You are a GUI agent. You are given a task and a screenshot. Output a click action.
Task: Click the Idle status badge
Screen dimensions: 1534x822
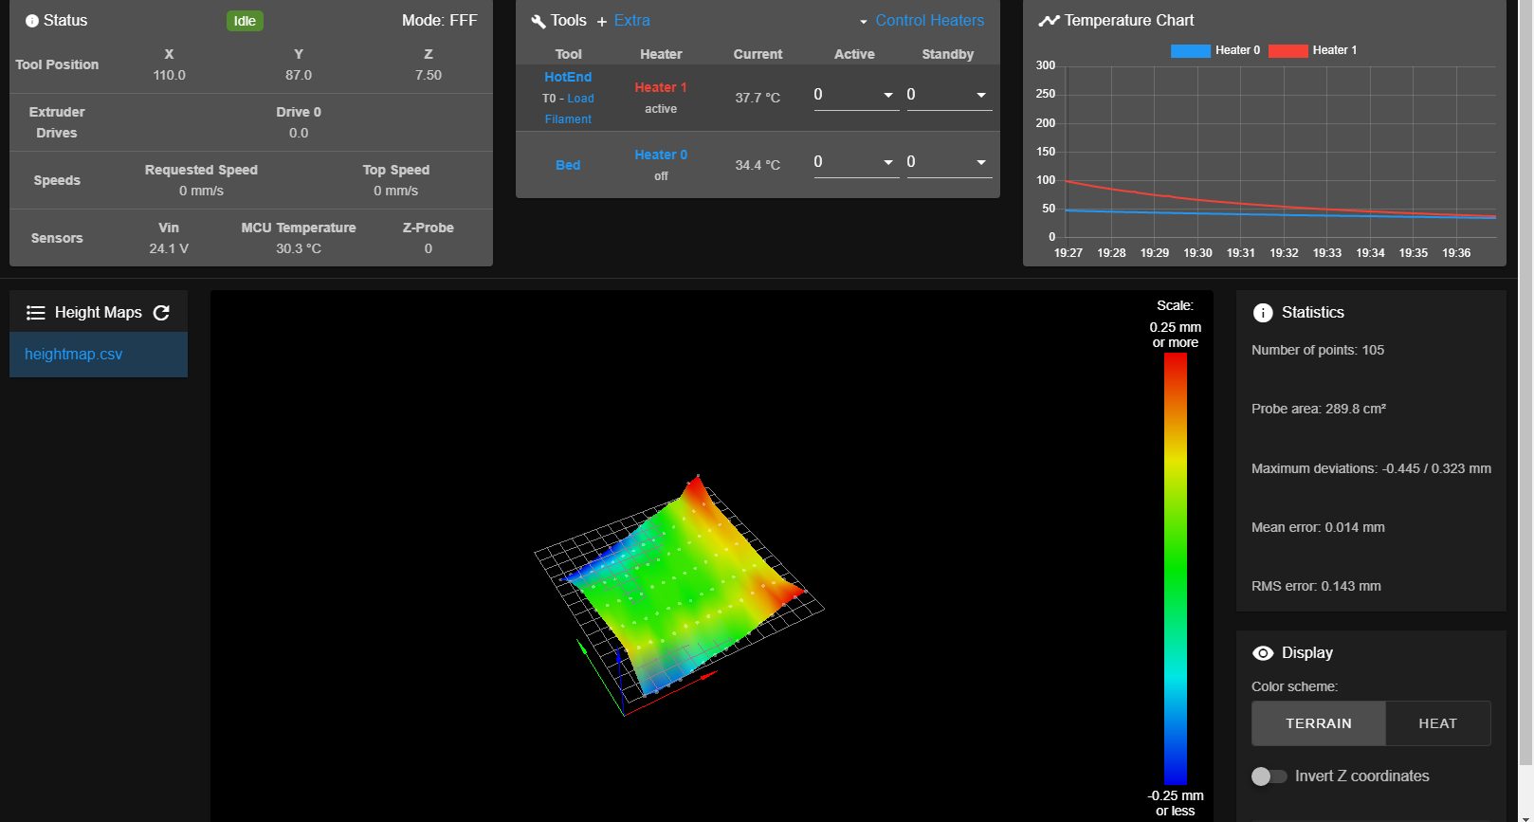click(245, 21)
